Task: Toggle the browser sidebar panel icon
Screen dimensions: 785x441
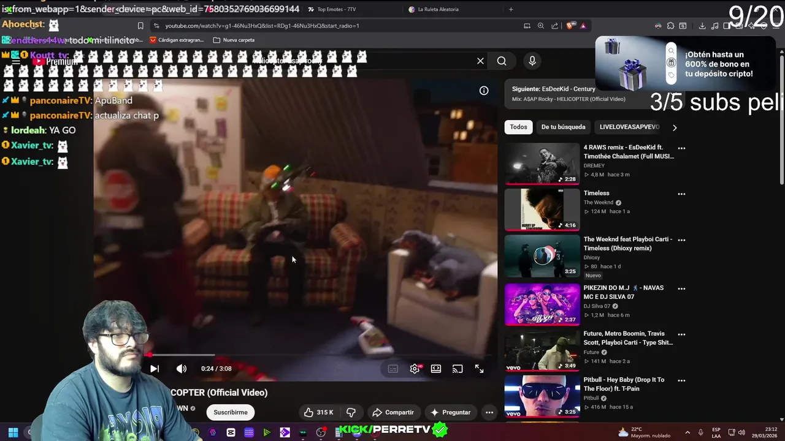Action: tap(728, 26)
